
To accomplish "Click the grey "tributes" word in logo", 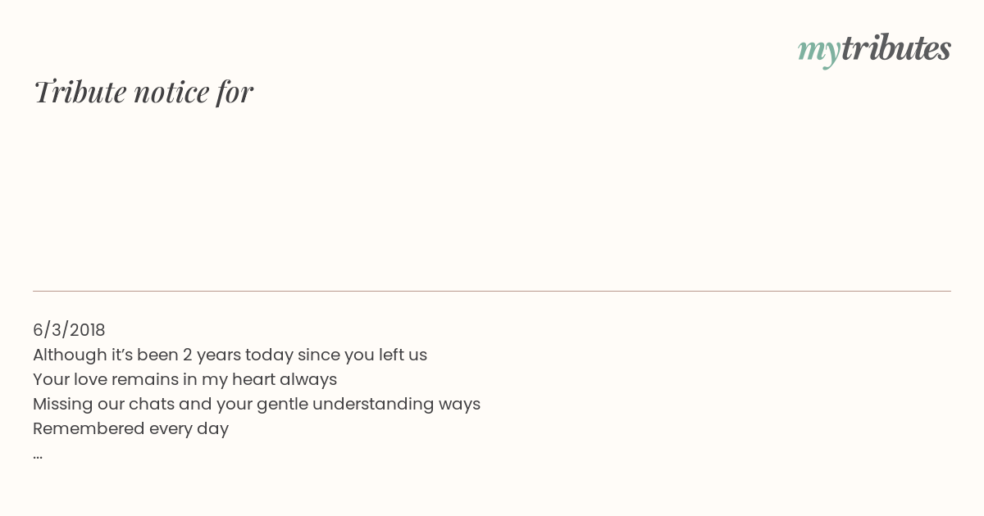I will click(896, 48).
